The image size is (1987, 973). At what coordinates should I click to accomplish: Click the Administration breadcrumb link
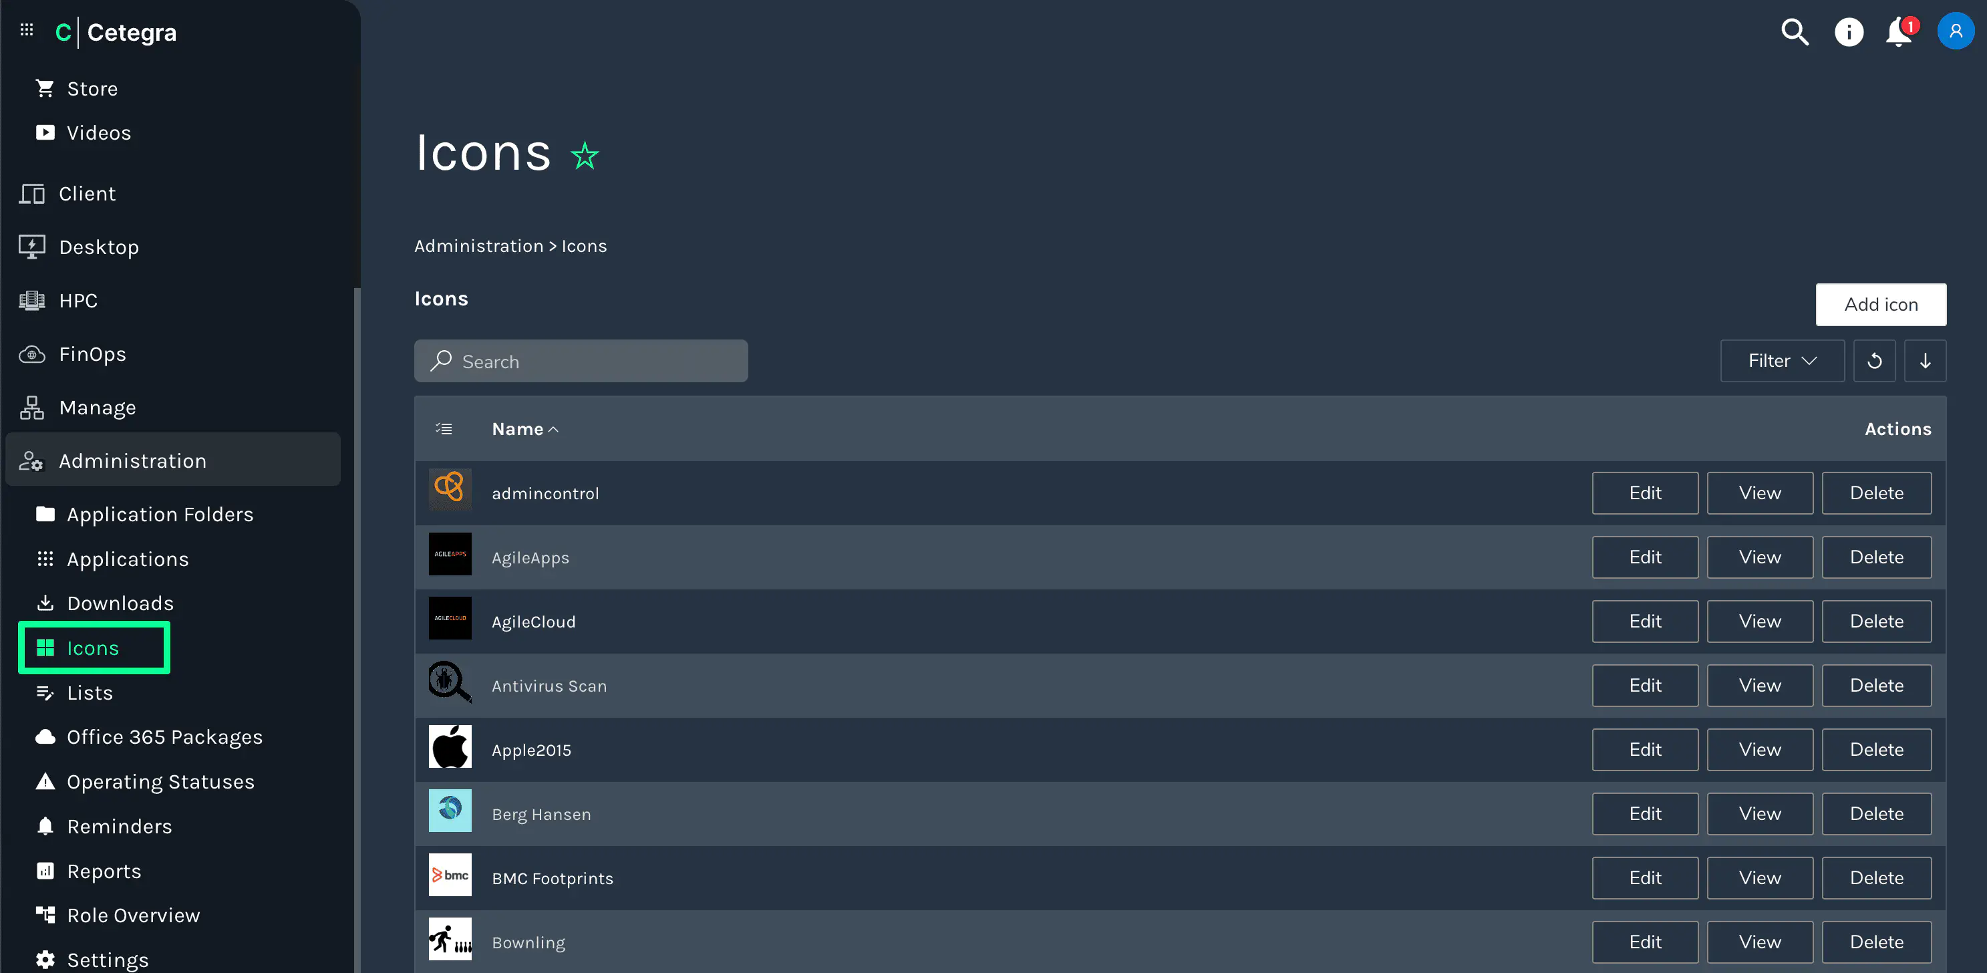point(478,245)
